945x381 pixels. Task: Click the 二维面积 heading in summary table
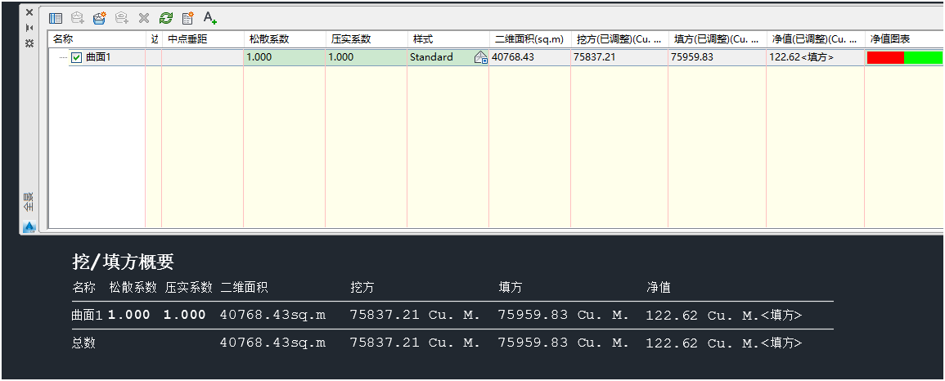244,288
